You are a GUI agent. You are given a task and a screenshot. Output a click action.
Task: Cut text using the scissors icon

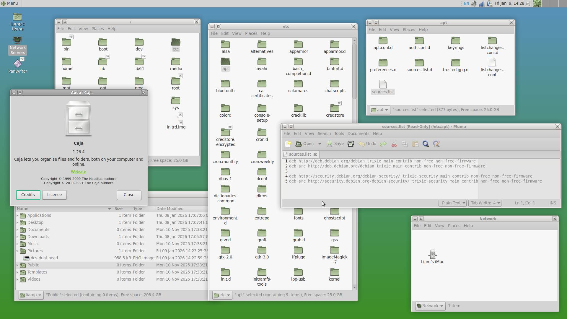pyautogui.click(x=394, y=144)
